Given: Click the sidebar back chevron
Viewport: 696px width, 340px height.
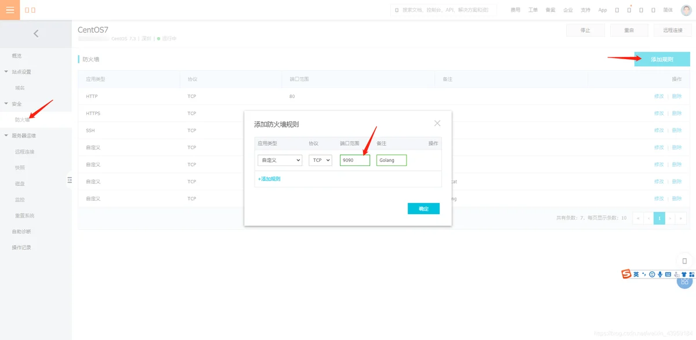Looking at the screenshot, I should (36, 34).
